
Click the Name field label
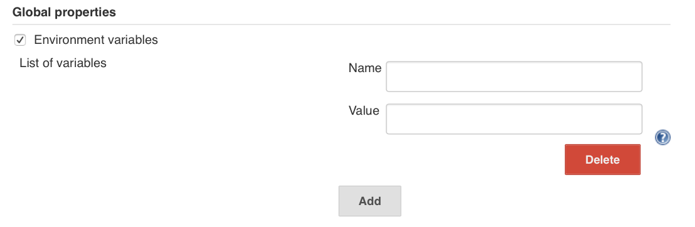click(x=365, y=68)
